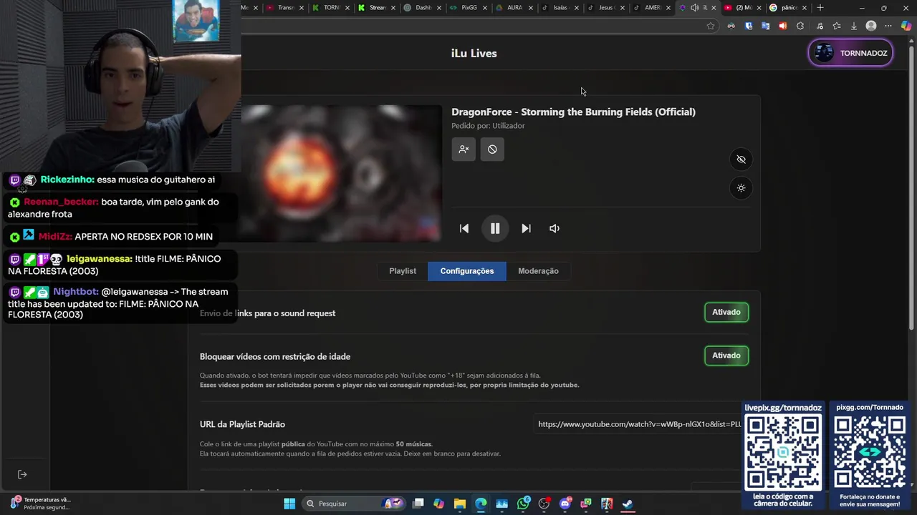Open the Windows Start menu
This screenshot has height=515, width=917.
[289, 504]
